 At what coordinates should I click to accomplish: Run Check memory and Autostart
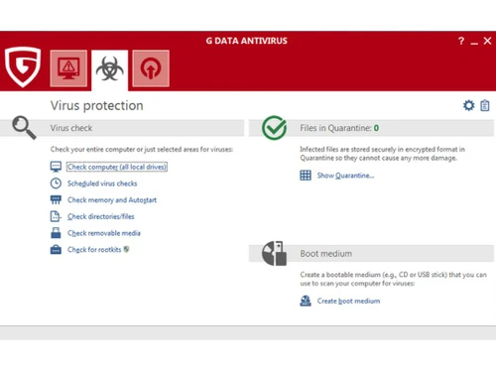pyautogui.click(x=112, y=200)
